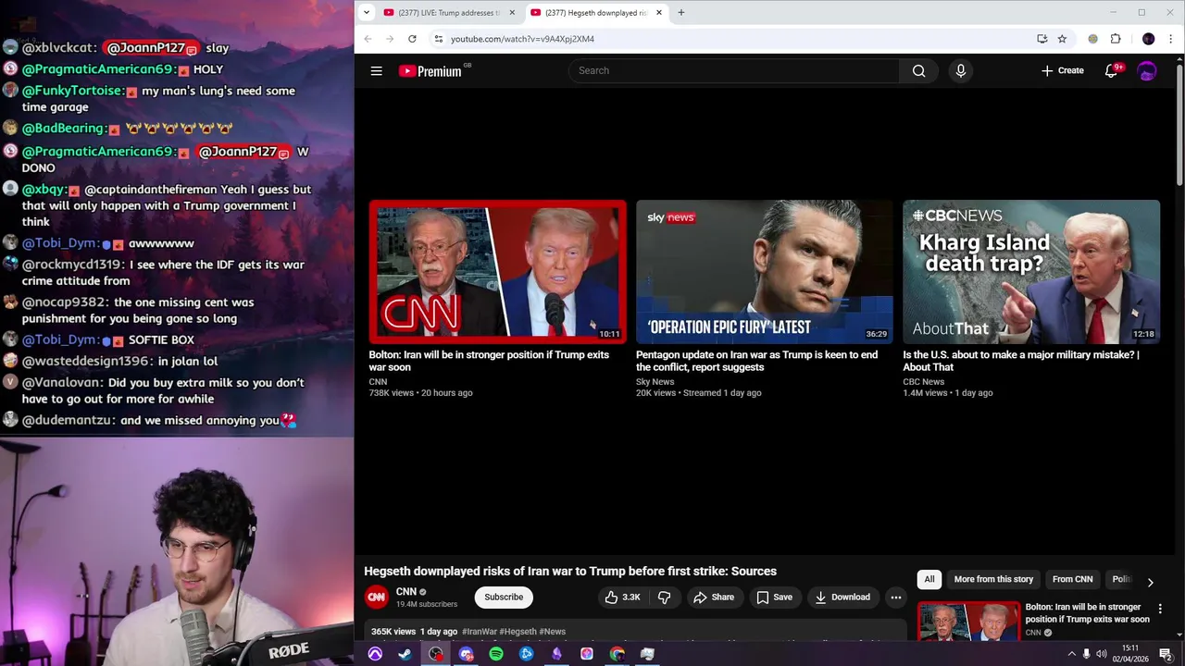Open 'Is the U.S. about to make' title
This screenshot has height=666, width=1185.
1021,361
